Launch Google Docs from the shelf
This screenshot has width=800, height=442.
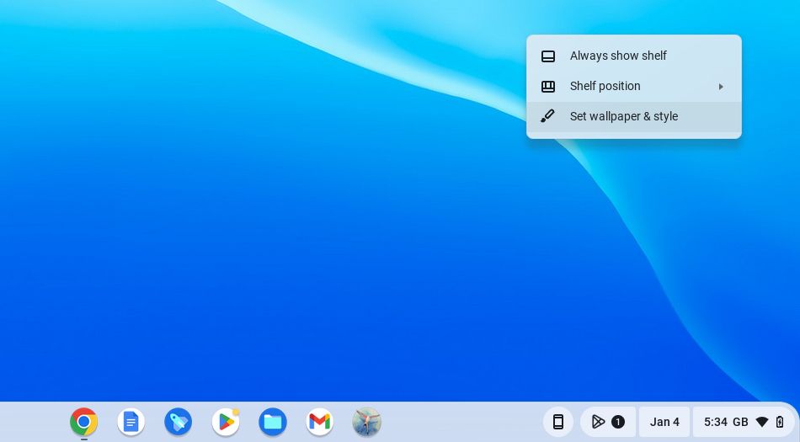131,422
